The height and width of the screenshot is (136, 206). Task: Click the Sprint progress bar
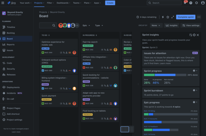click(x=165, y=75)
